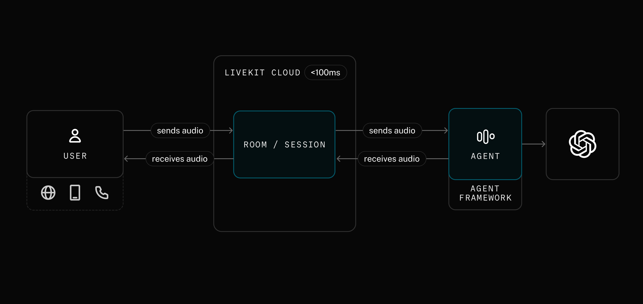Click the audio waveform icon in AGENT box

click(x=485, y=137)
